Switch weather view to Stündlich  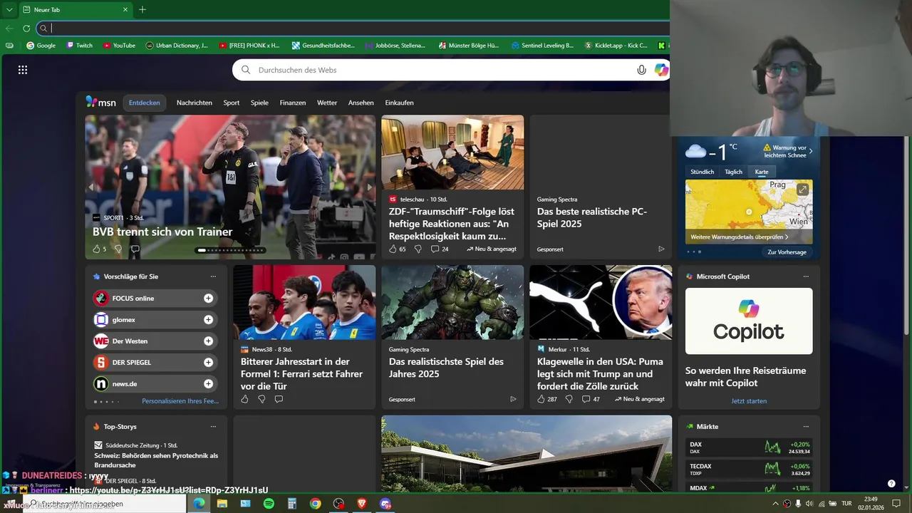(702, 172)
